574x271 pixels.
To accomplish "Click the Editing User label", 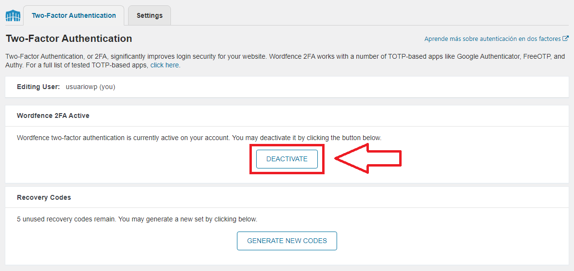I will 38,87.
